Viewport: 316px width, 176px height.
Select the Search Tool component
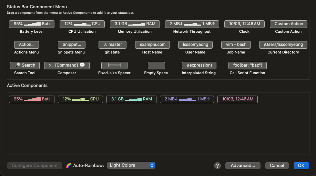pos(25,65)
